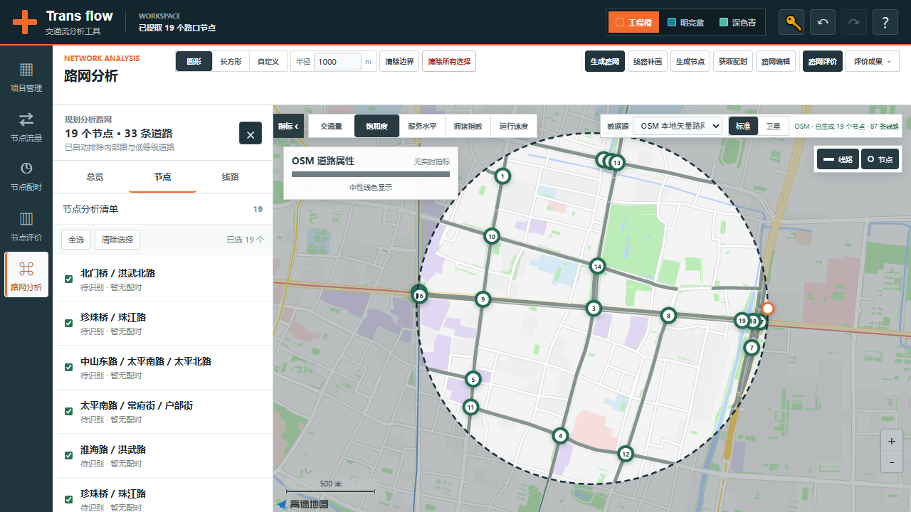Uncheck 太平南路 / 常府街 / 户部街 checkbox
911x512 pixels.
pos(69,411)
